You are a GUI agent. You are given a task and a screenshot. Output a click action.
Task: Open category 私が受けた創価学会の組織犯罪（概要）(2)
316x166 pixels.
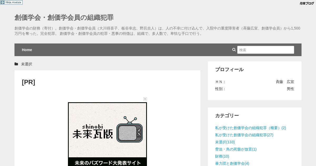[x=250, y=128]
